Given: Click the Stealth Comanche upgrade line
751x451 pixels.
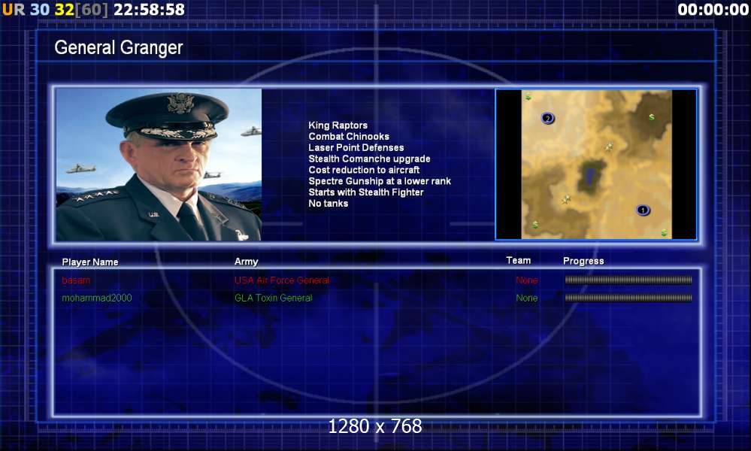Looking at the screenshot, I should pos(369,159).
